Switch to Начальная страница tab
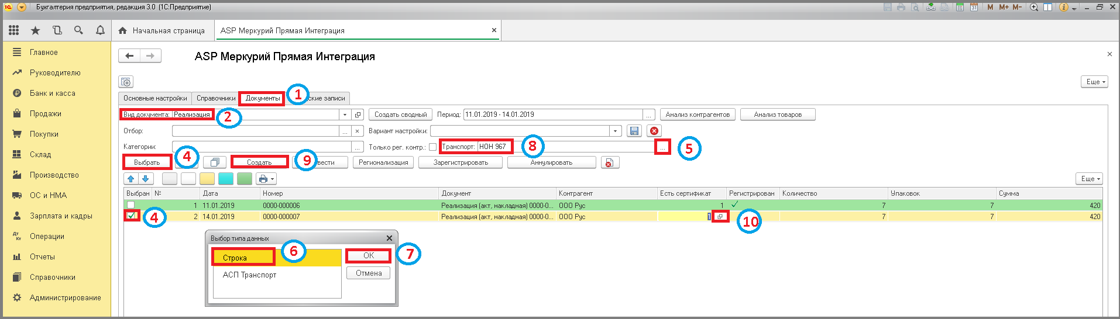1120x319 pixels. click(163, 30)
